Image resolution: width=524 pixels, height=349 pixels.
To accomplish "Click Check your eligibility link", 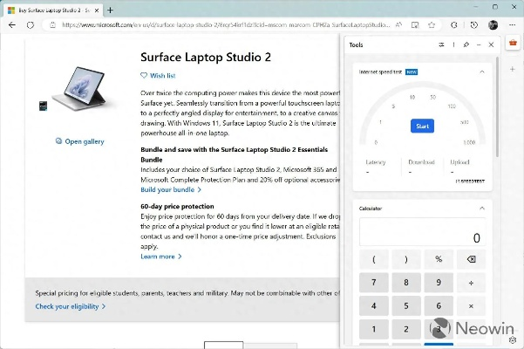I will tap(70, 306).
